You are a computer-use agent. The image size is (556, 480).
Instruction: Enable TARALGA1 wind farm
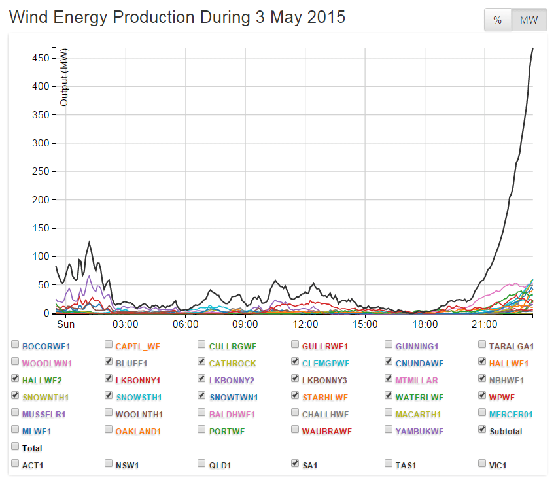[481, 343]
